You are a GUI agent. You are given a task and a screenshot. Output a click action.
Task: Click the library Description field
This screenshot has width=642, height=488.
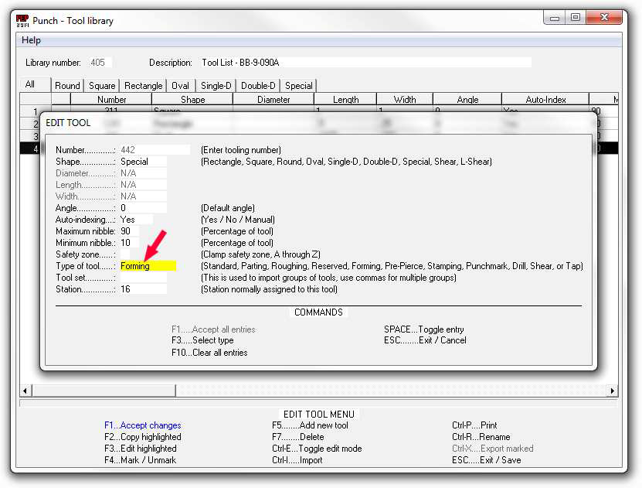click(x=365, y=63)
